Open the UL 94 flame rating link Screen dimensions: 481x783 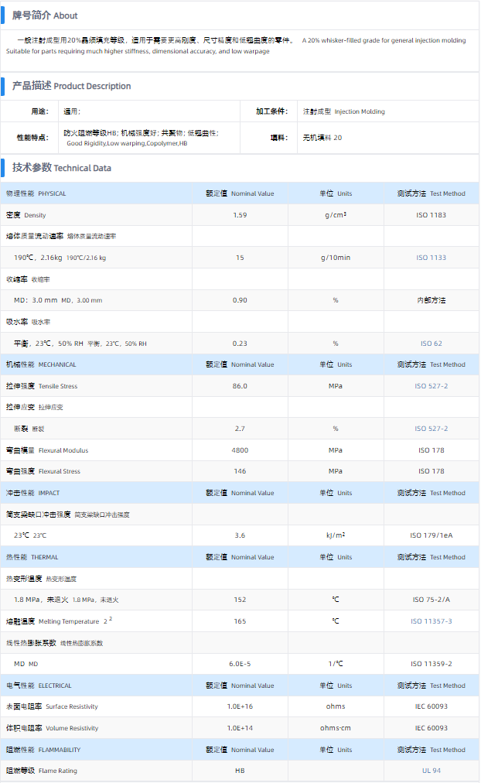(431, 771)
